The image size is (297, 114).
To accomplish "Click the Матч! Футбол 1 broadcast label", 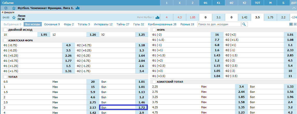I will (146, 17).
